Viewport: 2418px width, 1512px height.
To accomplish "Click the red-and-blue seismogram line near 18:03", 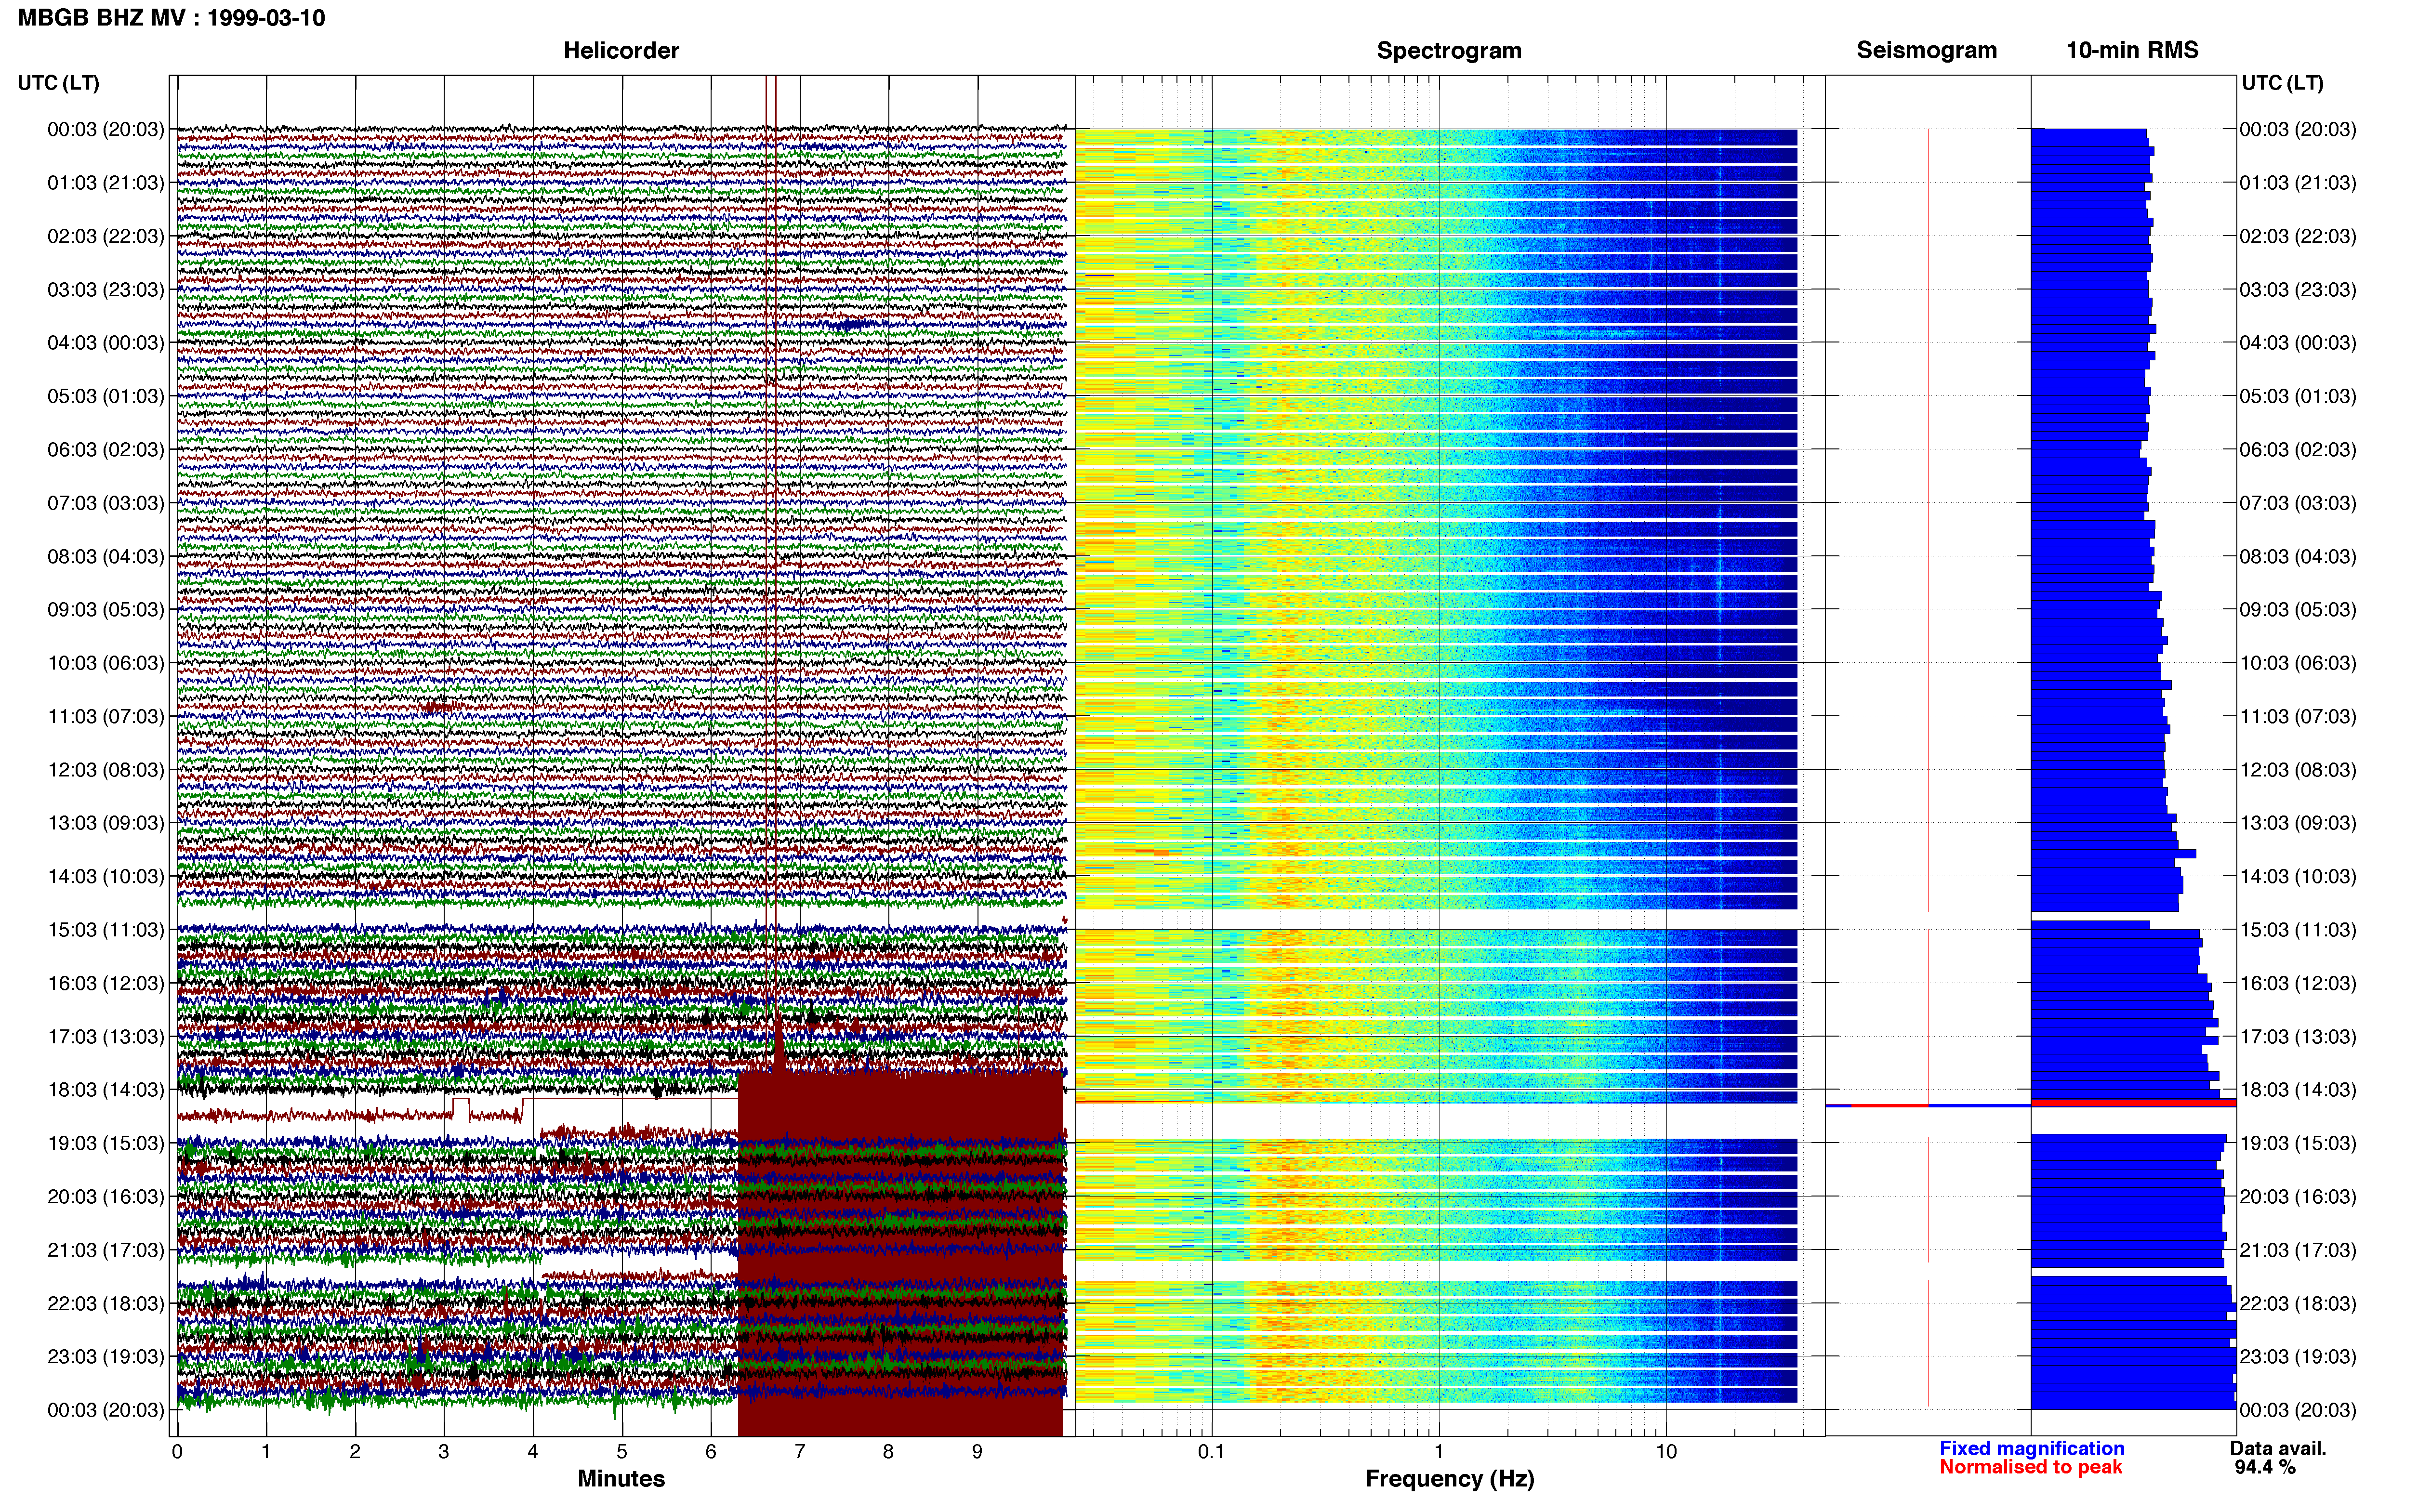I will click(x=1928, y=1105).
